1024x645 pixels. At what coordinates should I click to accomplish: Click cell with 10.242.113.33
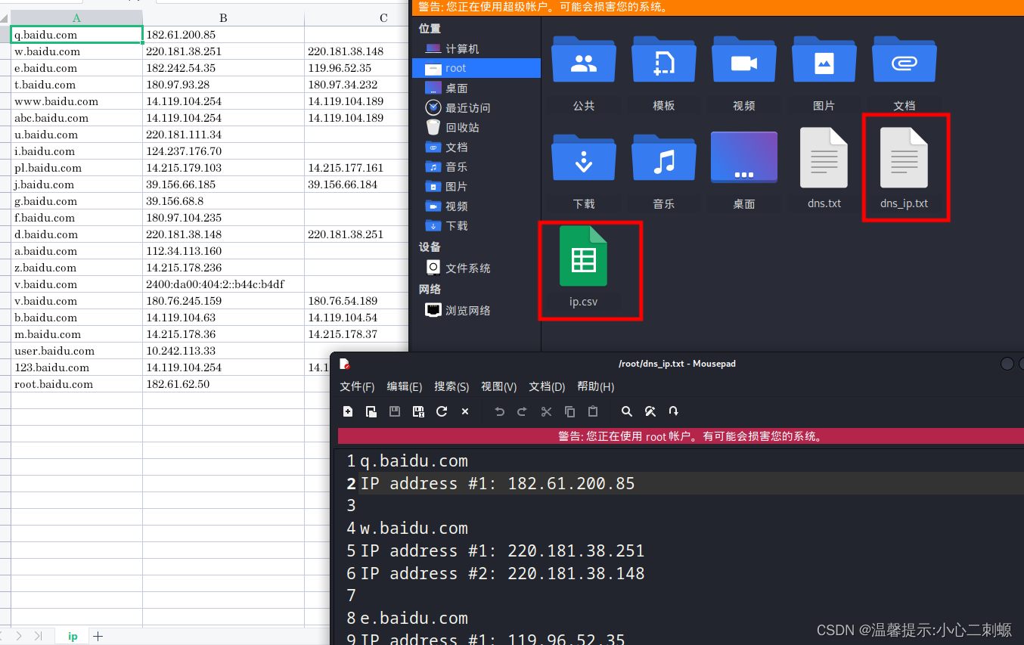pyautogui.click(x=223, y=351)
